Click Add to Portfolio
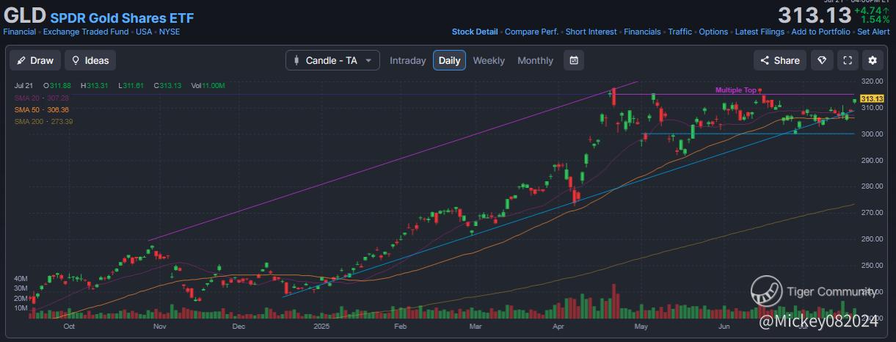This screenshot has height=342, width=896. click(820, 32)
